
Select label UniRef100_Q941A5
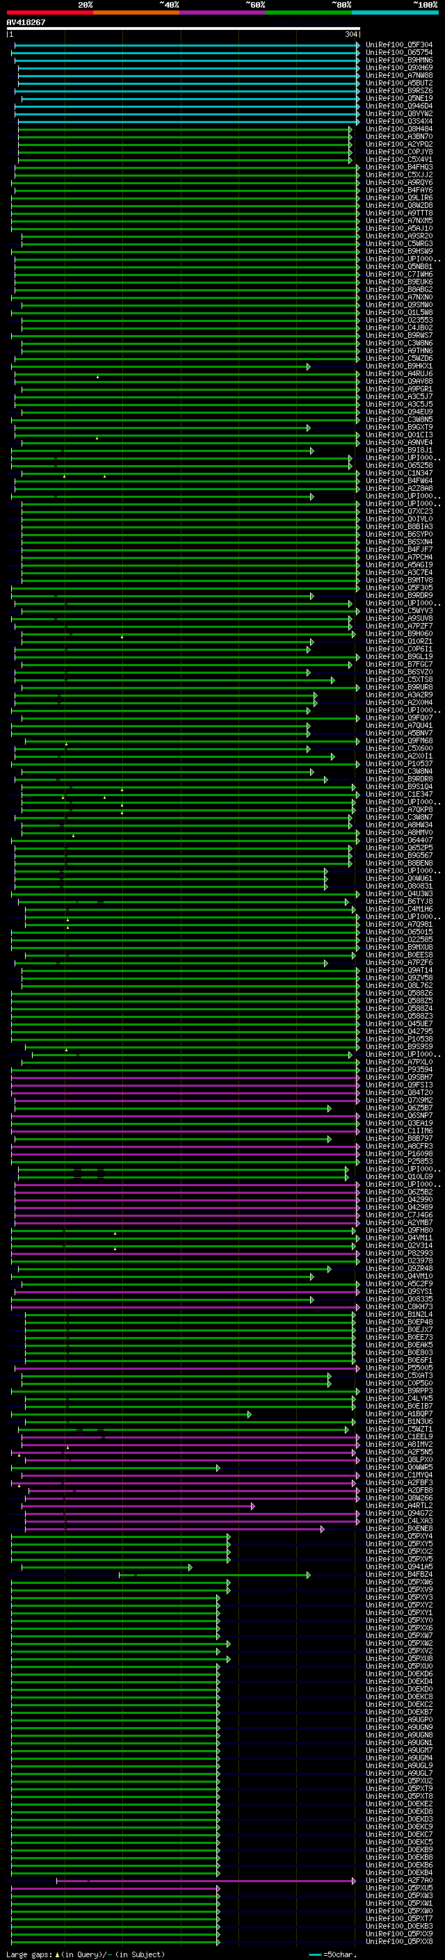[399, 1566]
